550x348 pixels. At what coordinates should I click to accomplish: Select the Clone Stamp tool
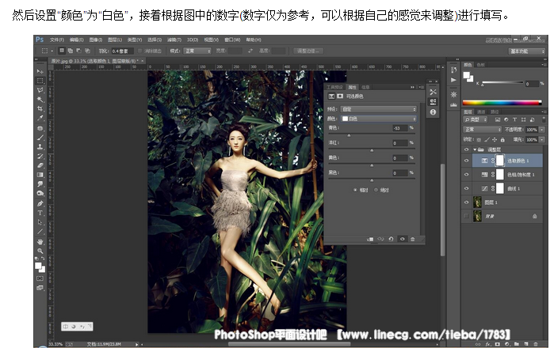40,146
